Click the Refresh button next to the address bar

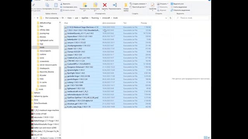point(170,18)
